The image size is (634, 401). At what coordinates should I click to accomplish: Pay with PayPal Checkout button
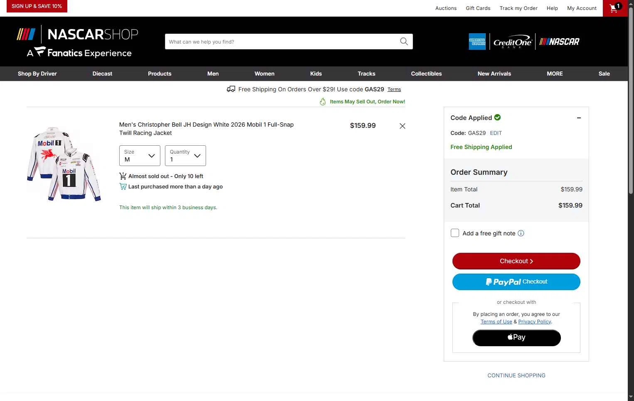click(516, 282)
